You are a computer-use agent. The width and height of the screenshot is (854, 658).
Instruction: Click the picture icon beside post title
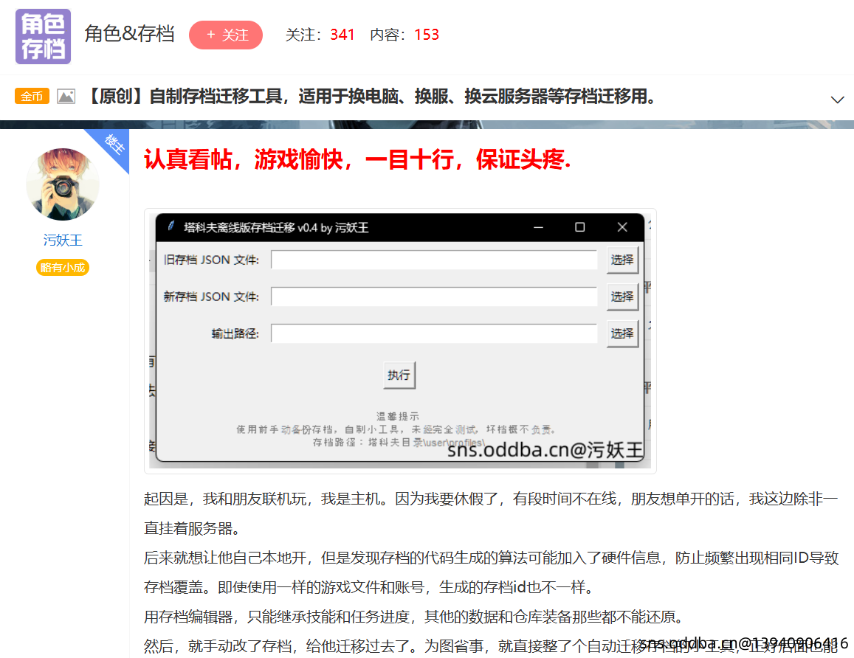point(66,97)
